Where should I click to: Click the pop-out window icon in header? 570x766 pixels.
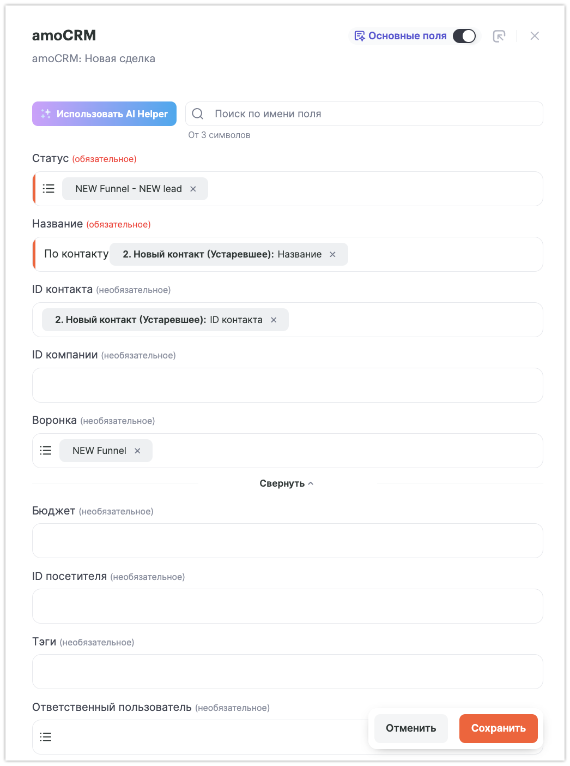click(x=499, y=36)
